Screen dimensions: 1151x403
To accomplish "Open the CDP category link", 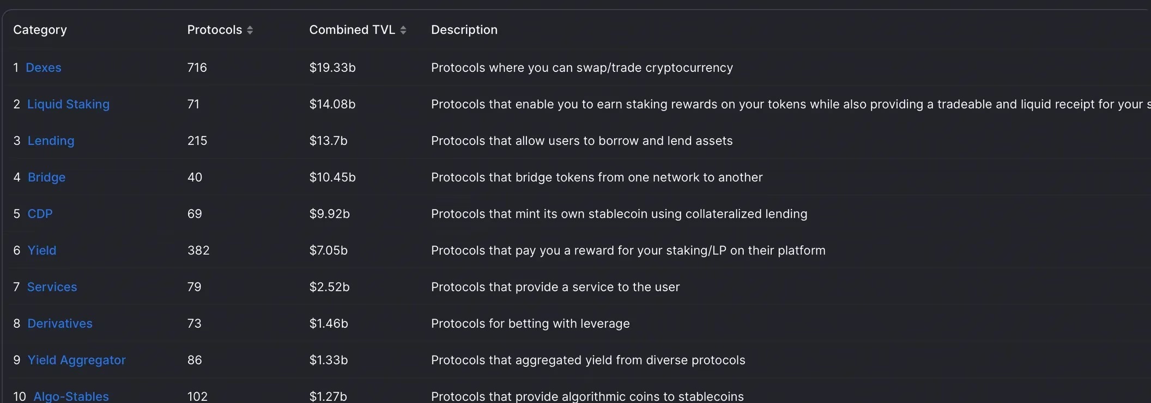I will click(x=40, y=213).
